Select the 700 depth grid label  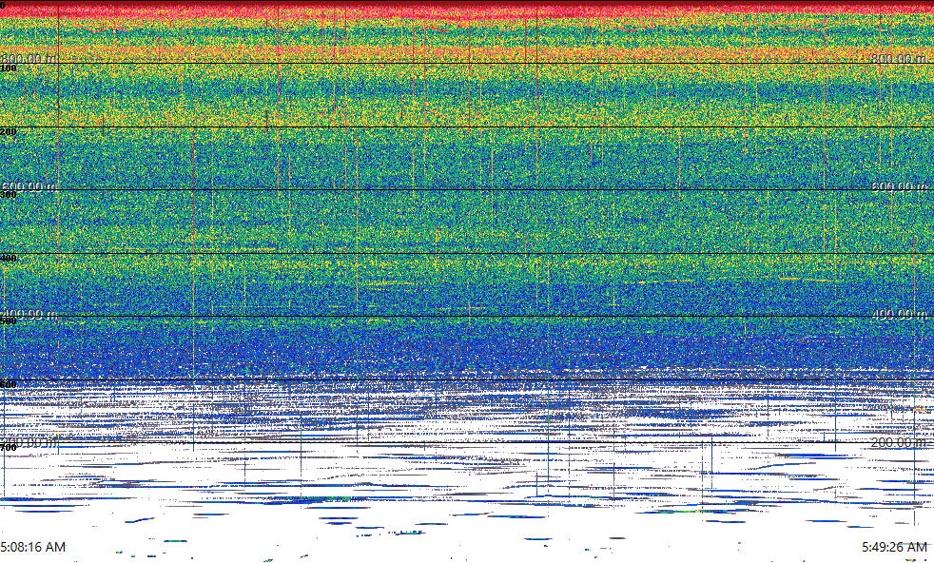click(9, 447)
